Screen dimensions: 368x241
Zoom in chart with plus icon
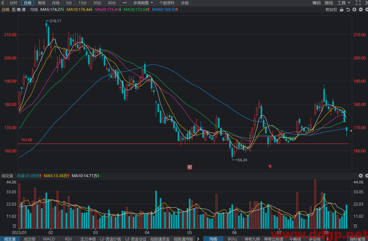pyautogui.click(x=354, y=10)
